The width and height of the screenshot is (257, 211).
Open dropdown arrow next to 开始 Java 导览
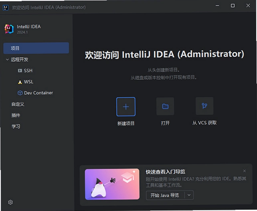(x=189, y=195)
